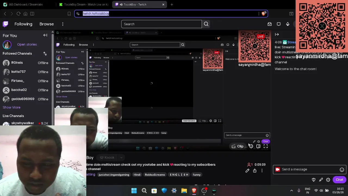This screenshot has height=196, width=348.
Task: Open the Whispers speech bubble icon
Action: click(279, 24)
